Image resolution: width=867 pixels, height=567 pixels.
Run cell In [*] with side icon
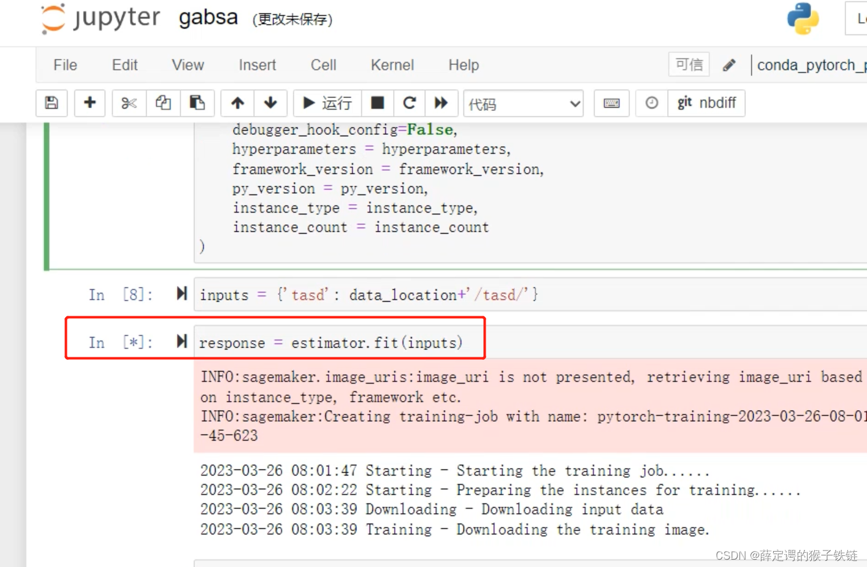pyautogui.click(x=181, y=341)
